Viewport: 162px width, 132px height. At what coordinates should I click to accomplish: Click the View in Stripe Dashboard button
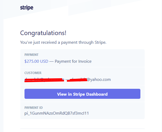(x=82, y=94)
